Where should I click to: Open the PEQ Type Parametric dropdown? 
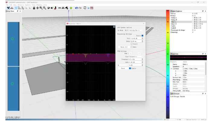click(x=137, y=56)
